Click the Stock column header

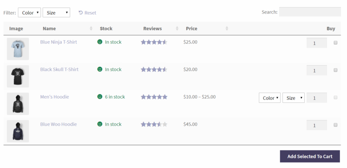tap(106, 28)
